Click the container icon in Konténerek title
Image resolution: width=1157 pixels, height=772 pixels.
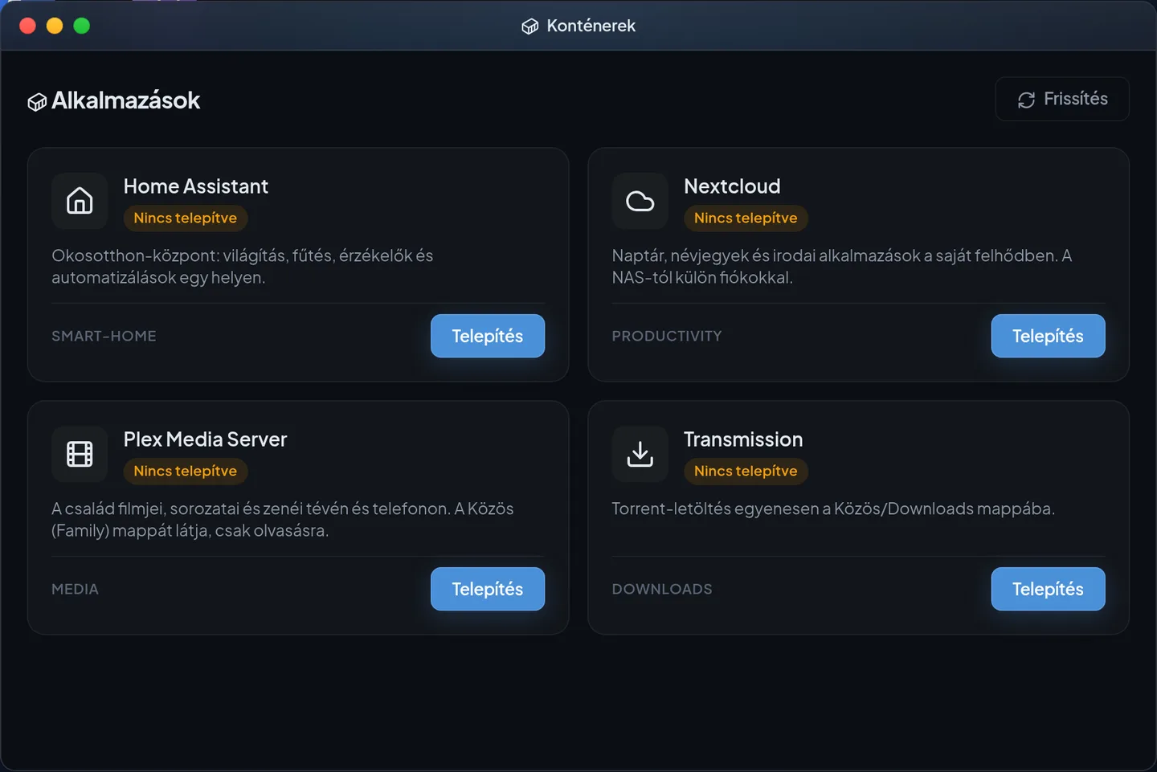(530, 27)
